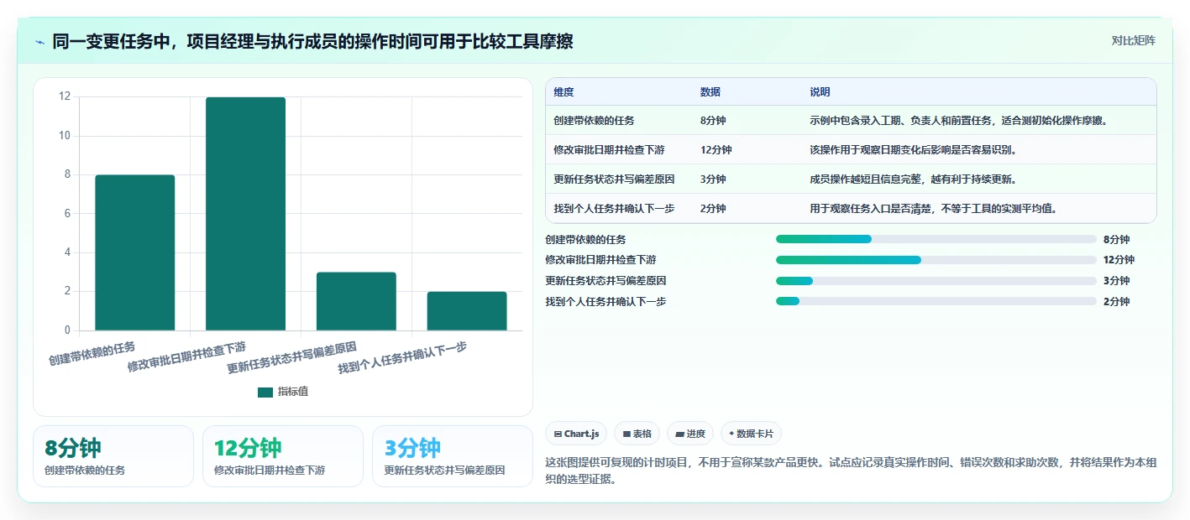Click the 8分钟 value in table
Viewport: 1190px width, 520px height.
click(713, 121)
